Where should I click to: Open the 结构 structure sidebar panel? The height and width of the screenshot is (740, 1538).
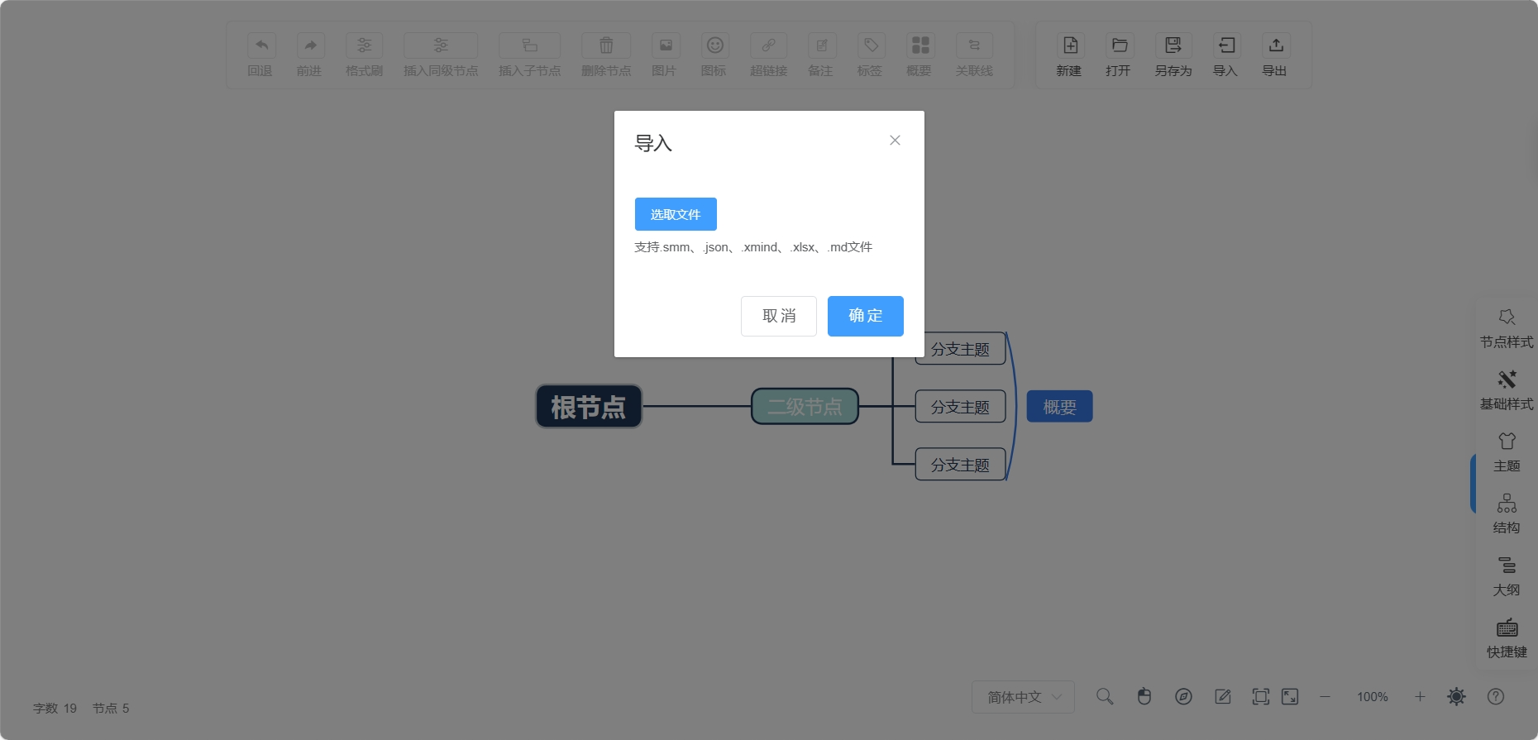[1507, 514]
